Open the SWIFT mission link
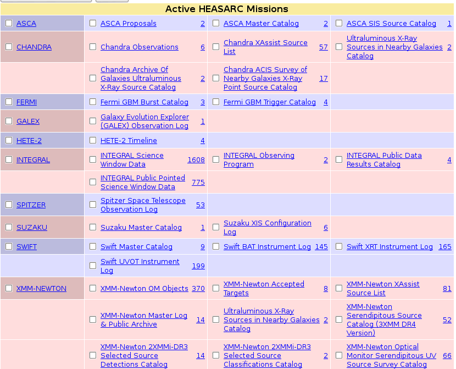Screen dimensions: 456x369 click(26, 246)
